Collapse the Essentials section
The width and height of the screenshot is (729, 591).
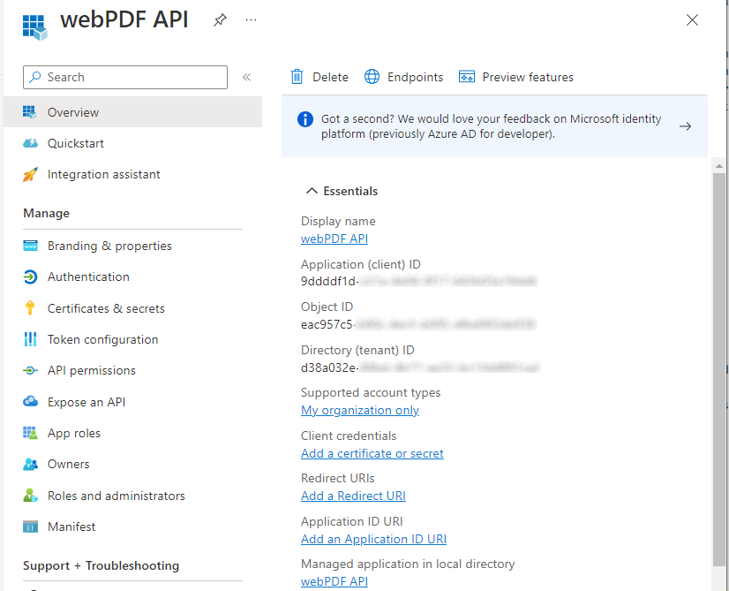pyautogui.click(x=311, y=191)
